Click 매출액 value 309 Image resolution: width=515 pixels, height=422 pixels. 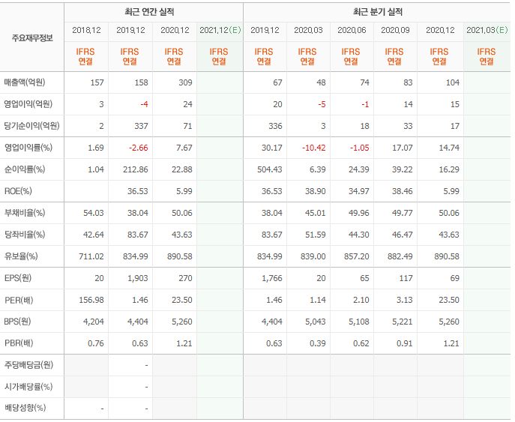pyautogui.click(x=185, y=82)
